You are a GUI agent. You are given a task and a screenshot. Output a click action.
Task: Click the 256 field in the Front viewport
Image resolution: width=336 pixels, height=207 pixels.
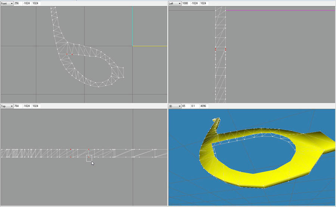coord(18,3)
